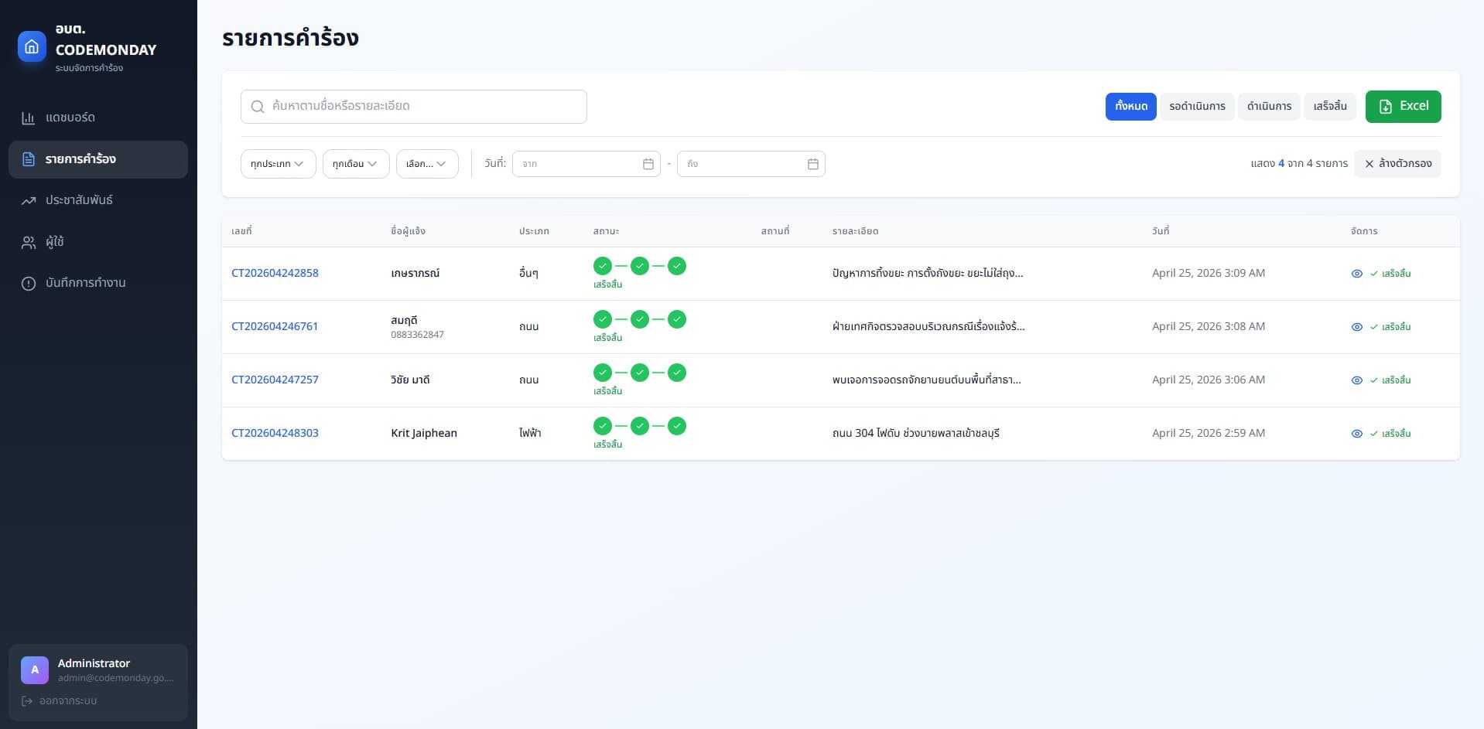Screen dimensions: 1484x729
Task: Click the home logo icon at top left
Action: (32, 46)
